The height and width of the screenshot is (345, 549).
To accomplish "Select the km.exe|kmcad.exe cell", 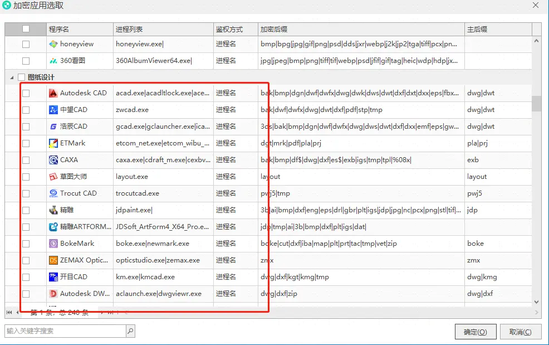I will [x=163, y=277].
